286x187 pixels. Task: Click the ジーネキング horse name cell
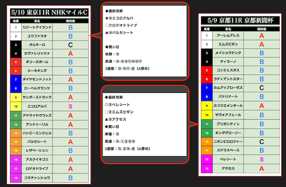click(37, 71)
